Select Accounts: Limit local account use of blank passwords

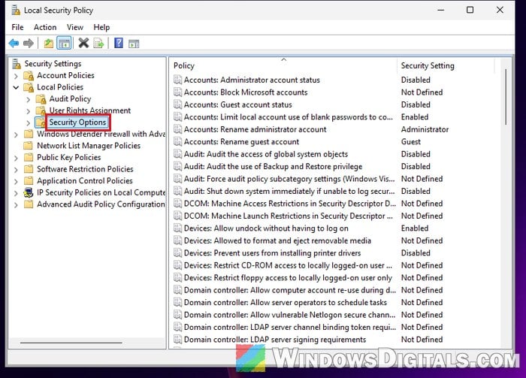point(288,117)
